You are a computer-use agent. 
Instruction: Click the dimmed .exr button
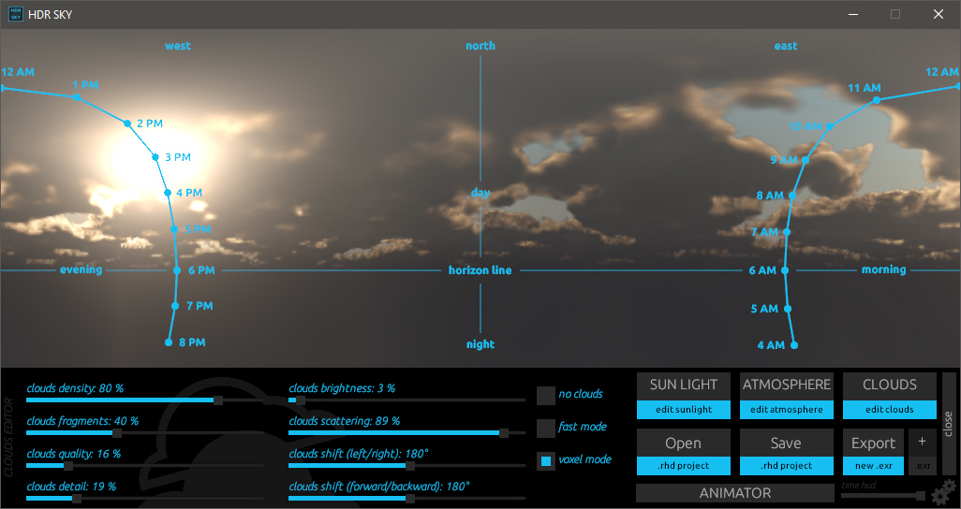click(x=923, y=466)
